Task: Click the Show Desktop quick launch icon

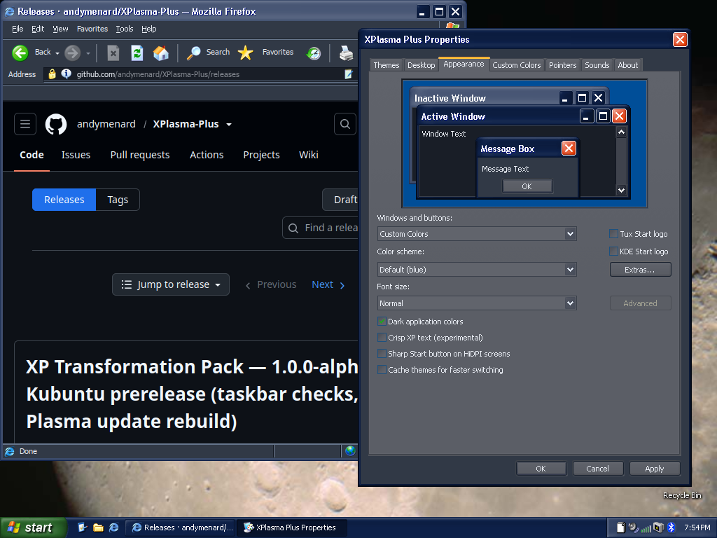Action: 83,527
